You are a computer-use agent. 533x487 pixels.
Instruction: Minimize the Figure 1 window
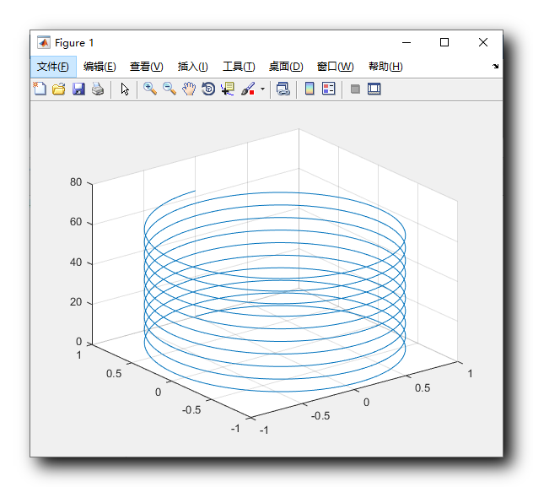[406, 42]
